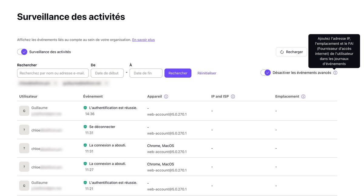Viewport: 364px width, 196px height.
Task: Click ? avatar in 11:31 connexion a abouti row
Action: click(x=24, y=148)
